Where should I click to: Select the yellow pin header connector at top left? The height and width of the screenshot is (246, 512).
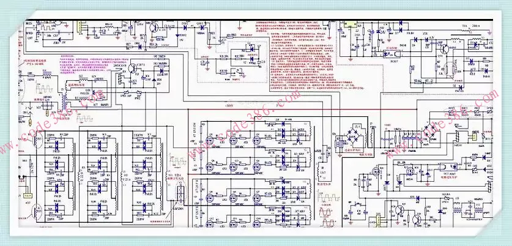tap(80, 27)
